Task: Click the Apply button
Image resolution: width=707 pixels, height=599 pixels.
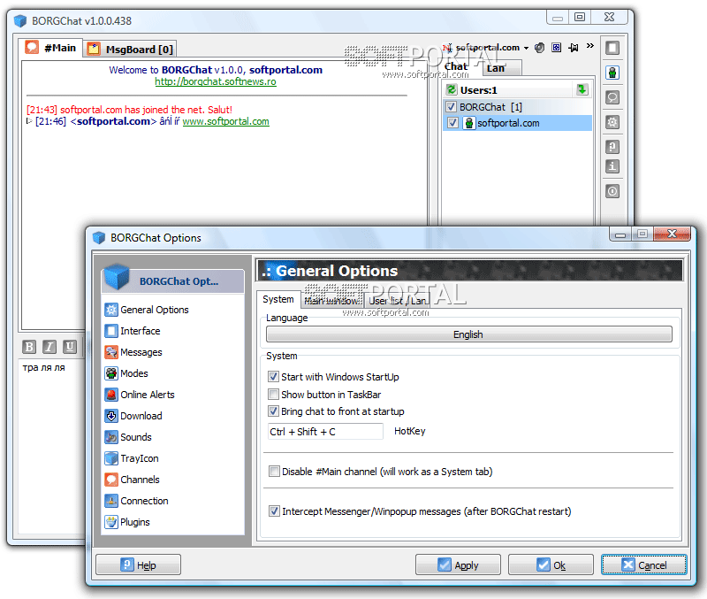Action: click(458, 564)
